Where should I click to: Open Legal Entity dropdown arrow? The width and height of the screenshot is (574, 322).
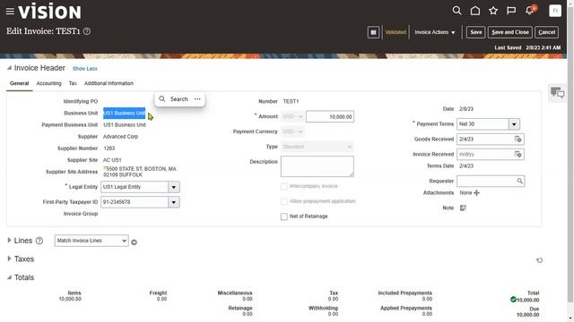(173, 187)
